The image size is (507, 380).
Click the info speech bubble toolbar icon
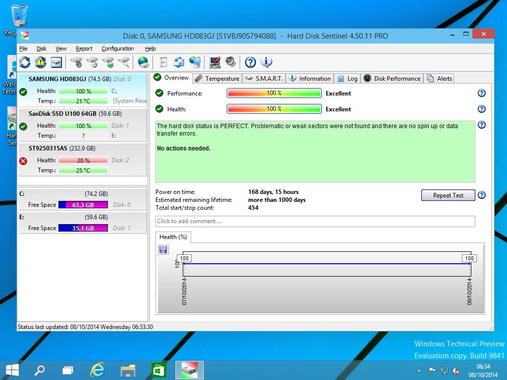[x=266, y=62]
